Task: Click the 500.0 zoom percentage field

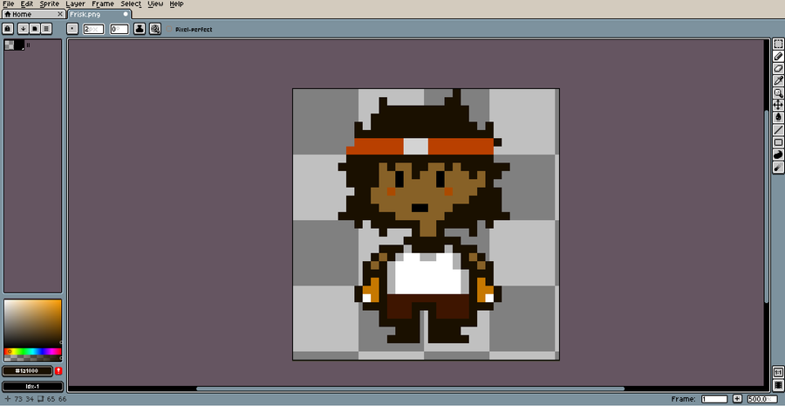Action: 761,399
